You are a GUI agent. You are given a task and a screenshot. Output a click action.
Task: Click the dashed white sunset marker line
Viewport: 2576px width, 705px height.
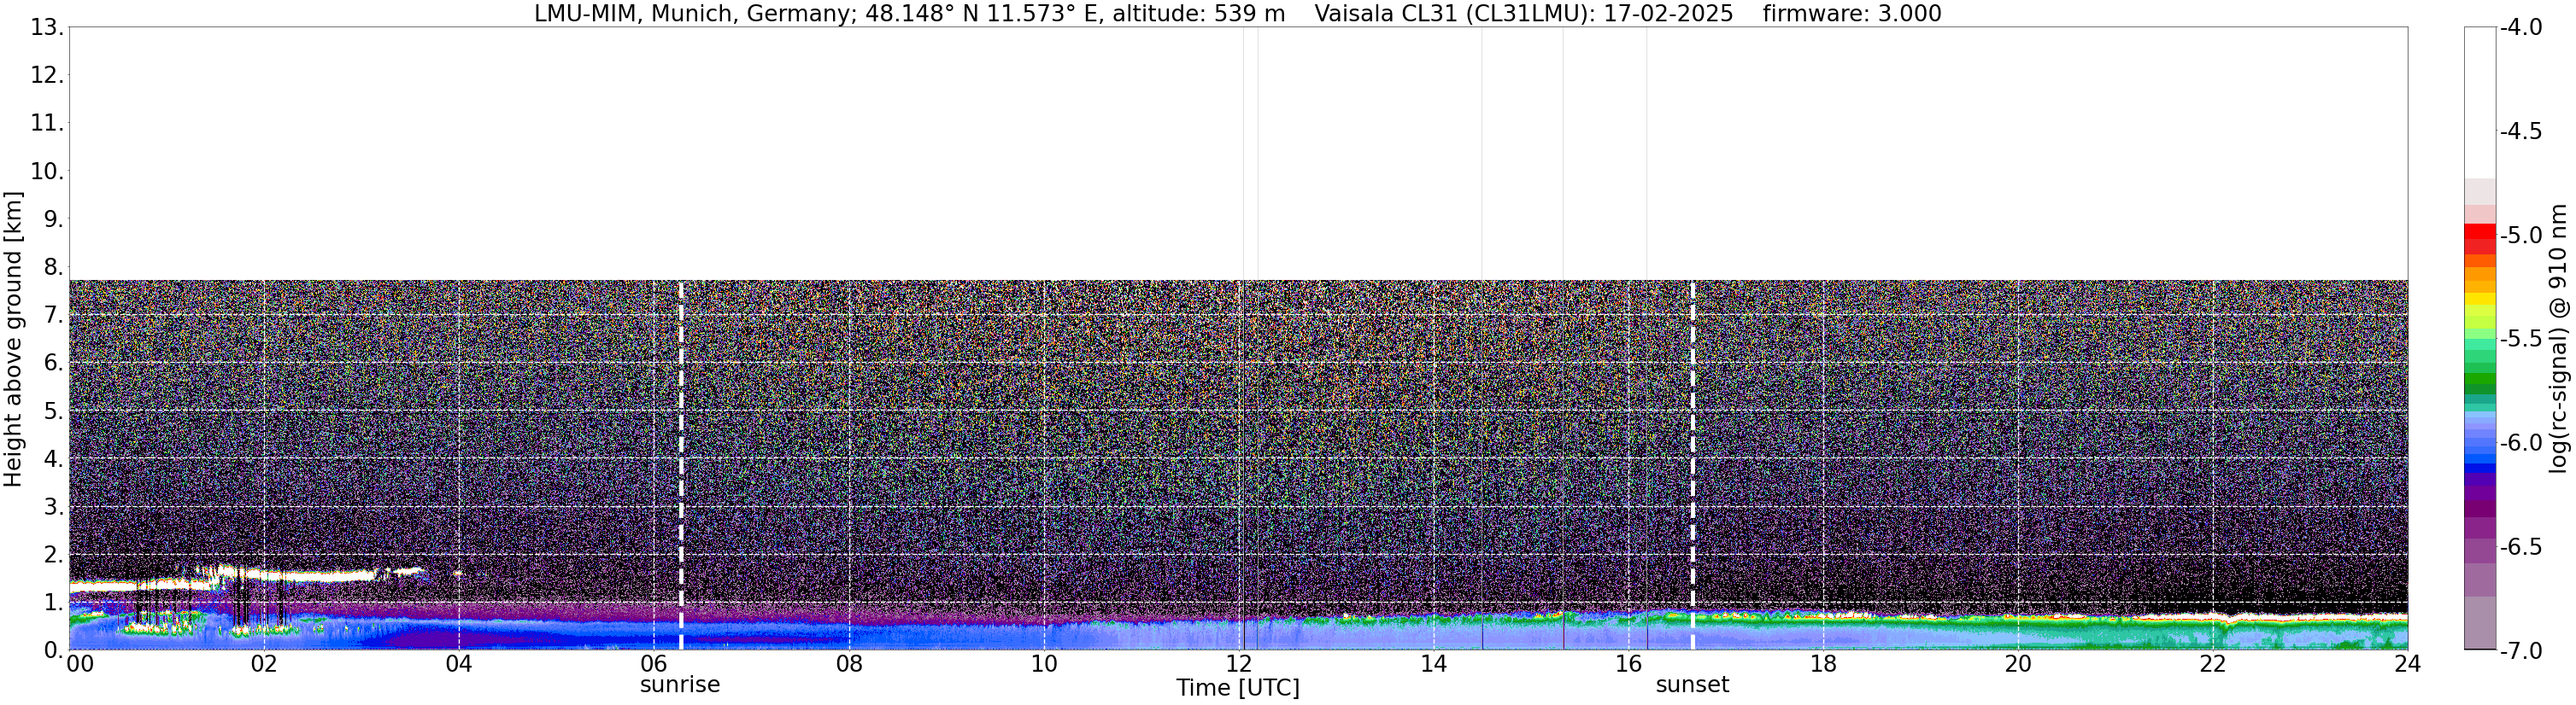point(1692,464)
